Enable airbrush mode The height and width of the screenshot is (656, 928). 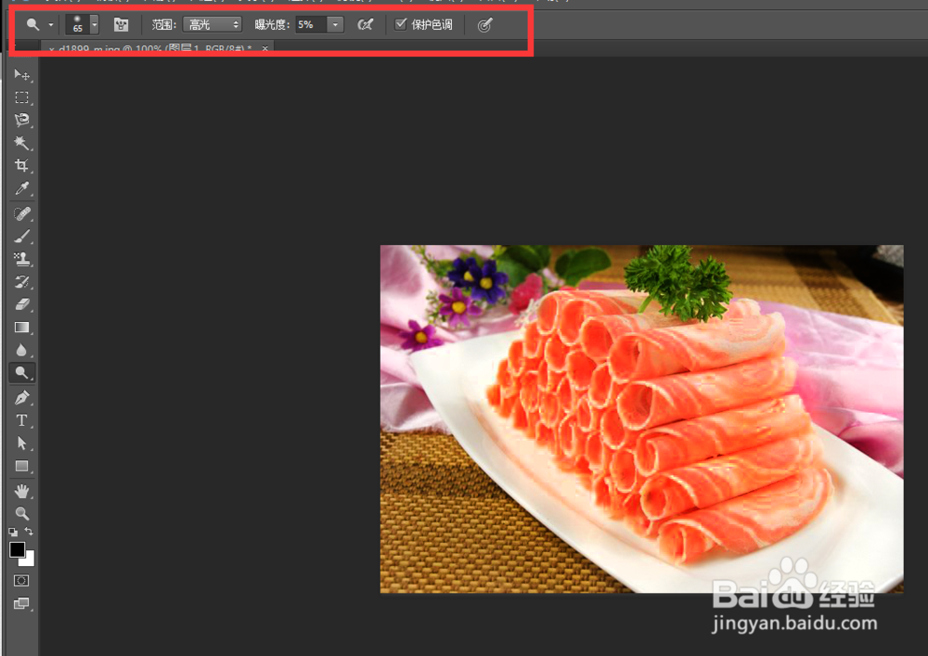pos(365,25)
